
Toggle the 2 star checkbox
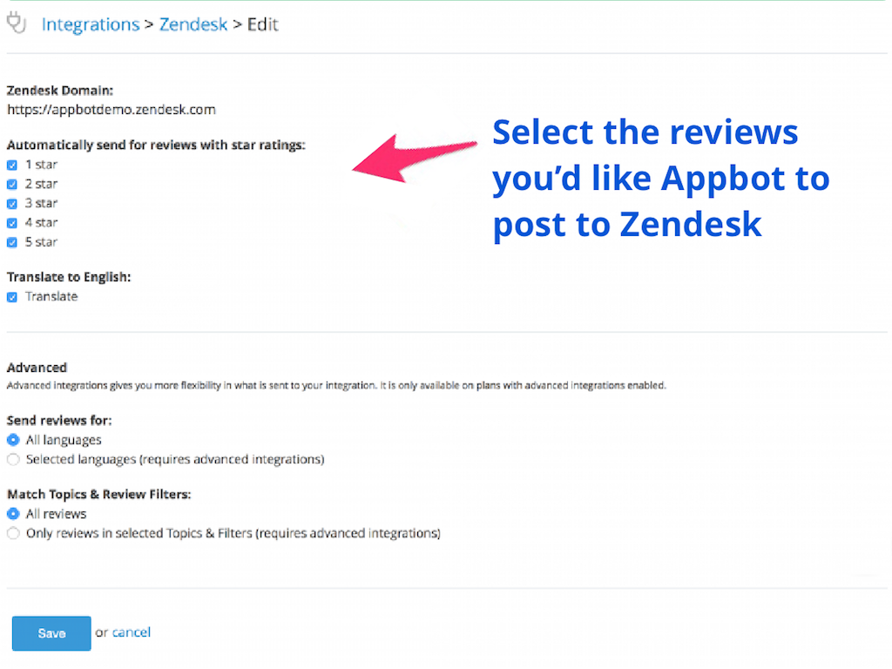click(12, 184)
